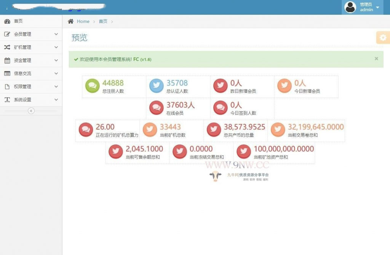Click the red Twitter icon for 当前矿池资产总和
390x255 pixels.
click(244, 152)
